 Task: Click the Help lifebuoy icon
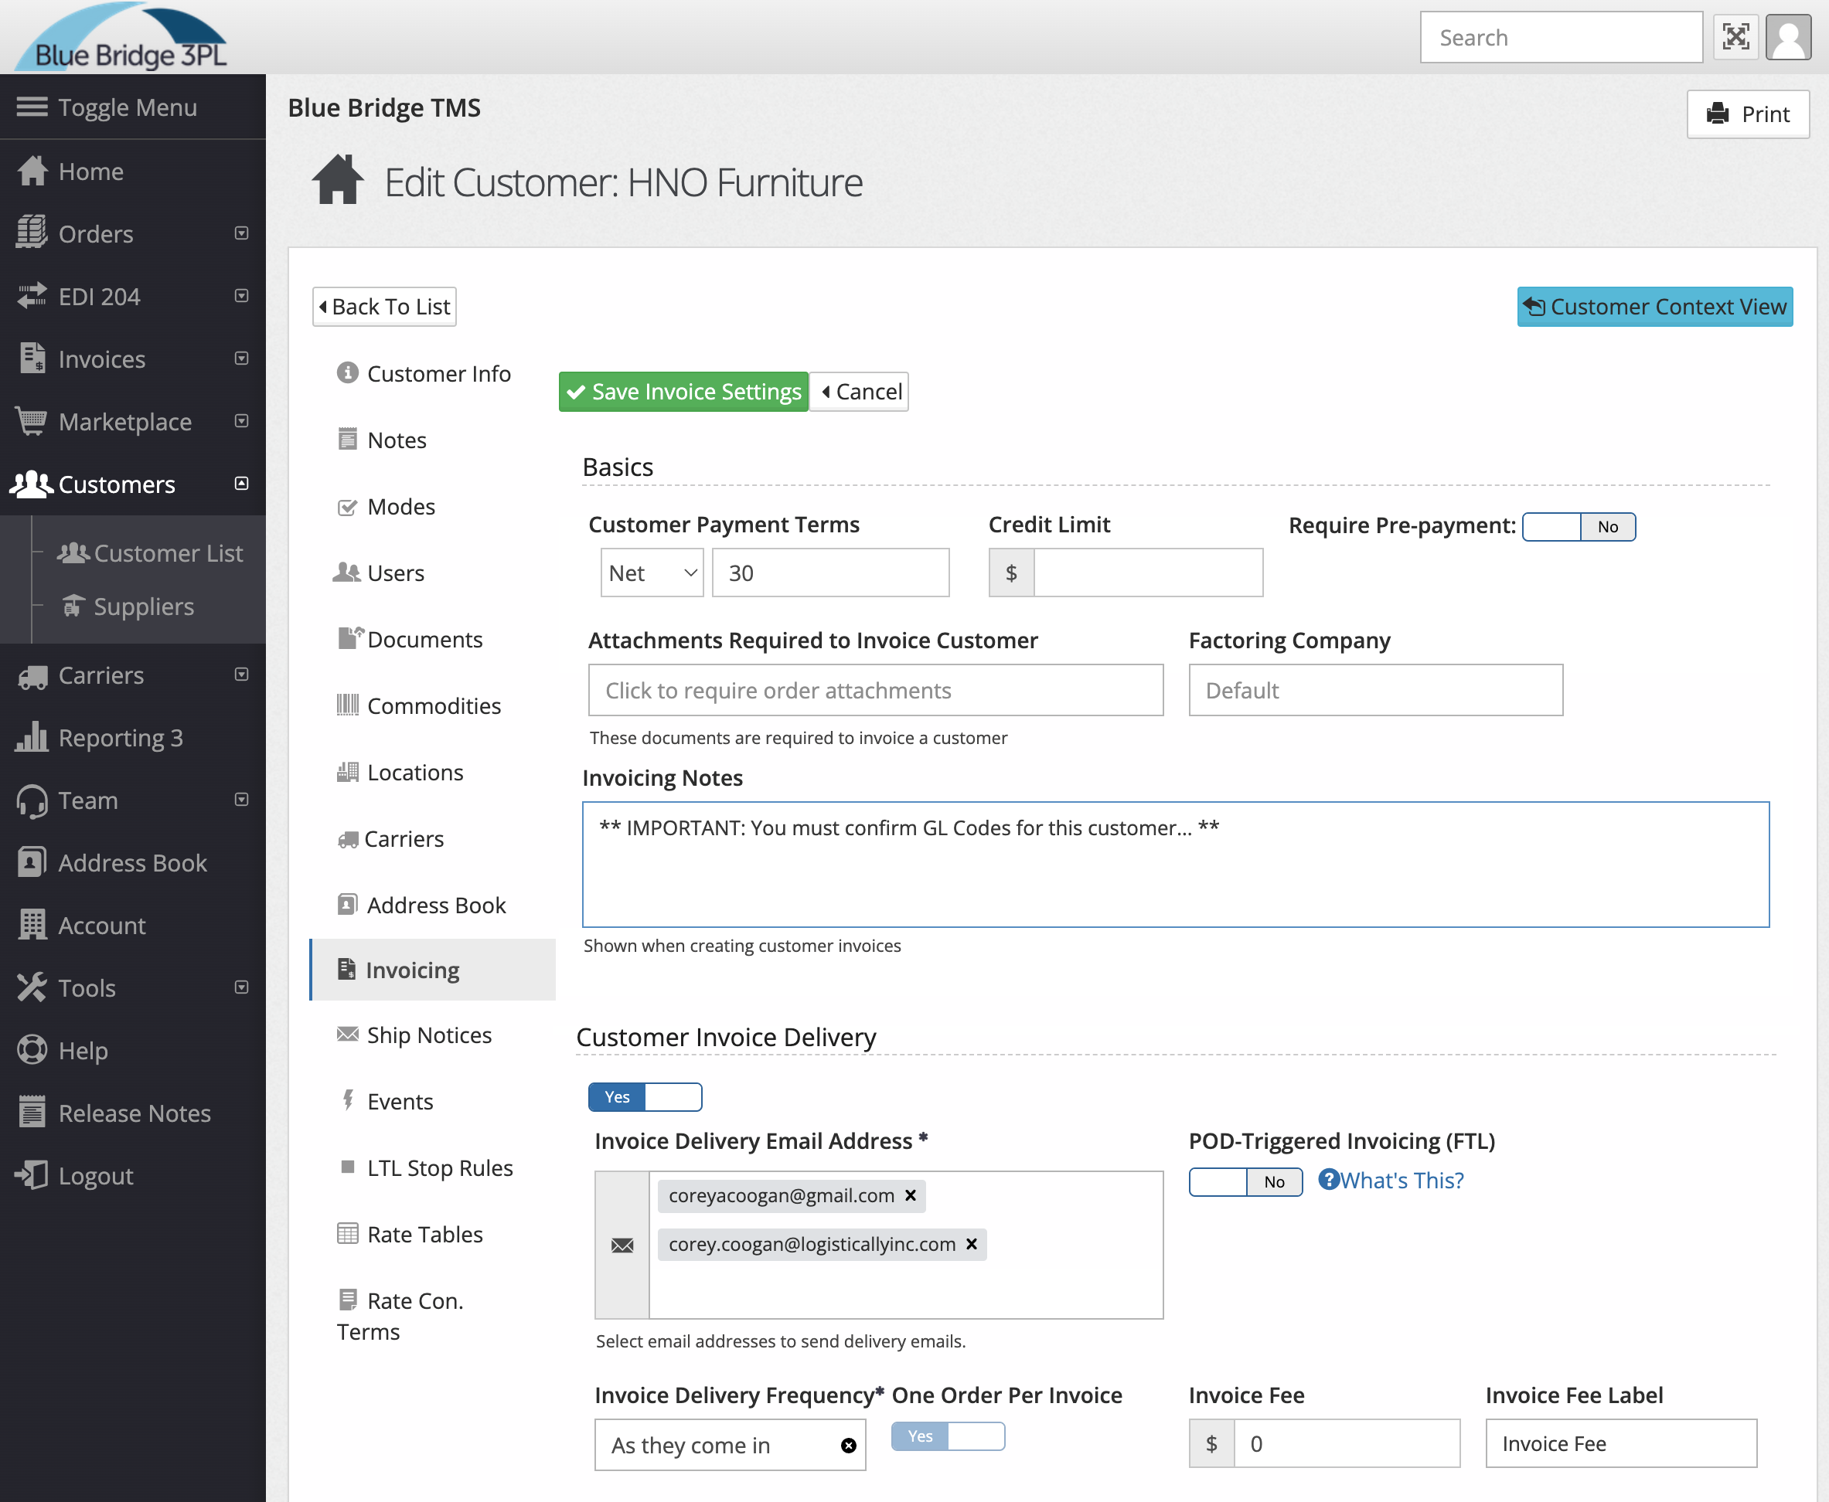point(32,1049)
